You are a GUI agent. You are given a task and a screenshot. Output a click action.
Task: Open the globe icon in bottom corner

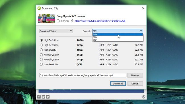[x=143, y=97]
